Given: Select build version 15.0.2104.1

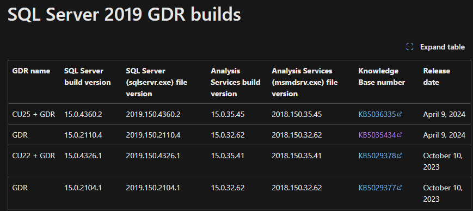Looking at the screenshot, I should (83, 188).
